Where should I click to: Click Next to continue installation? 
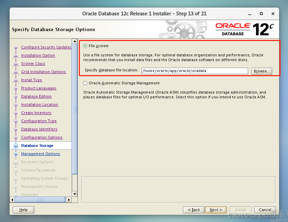pyautogui.click(x=216, y=210)
